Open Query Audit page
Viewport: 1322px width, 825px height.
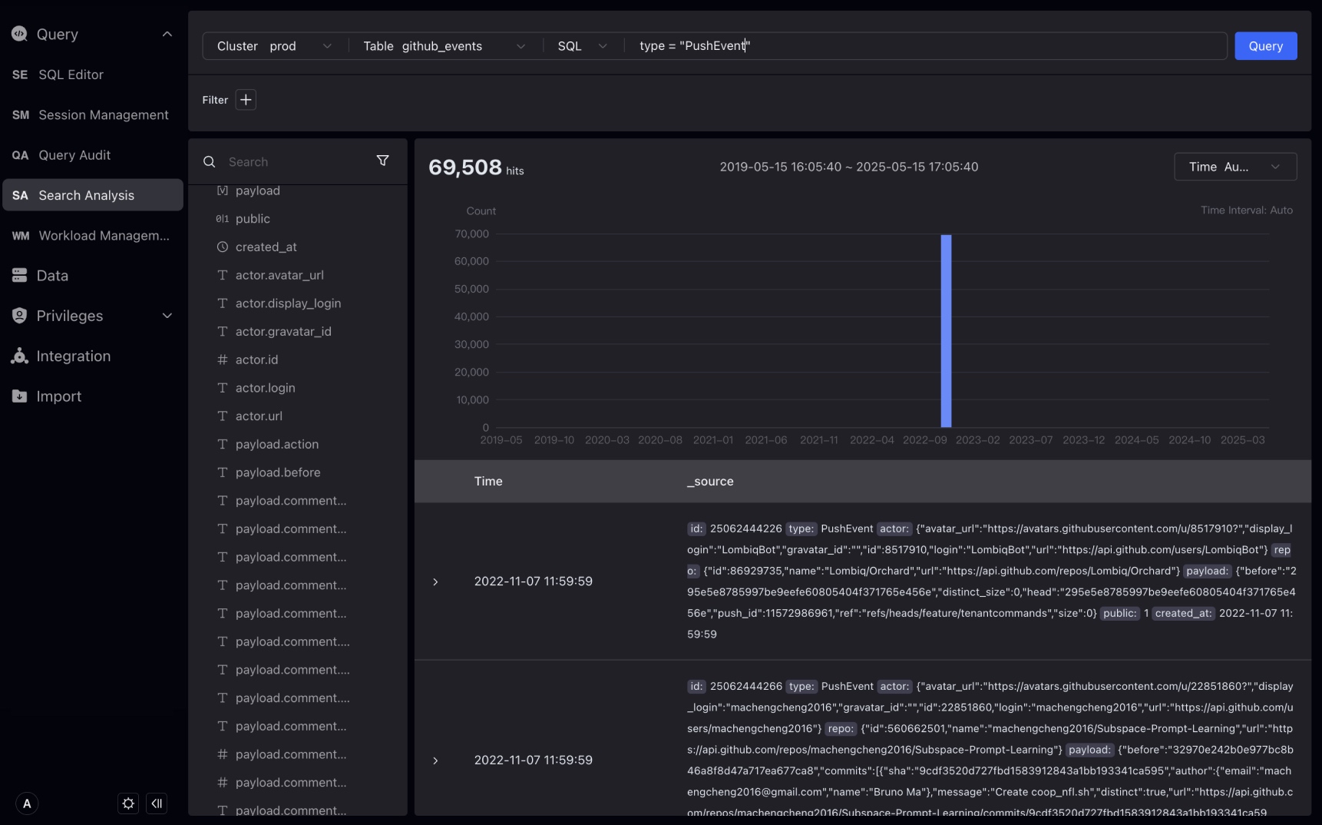[74, 155]
